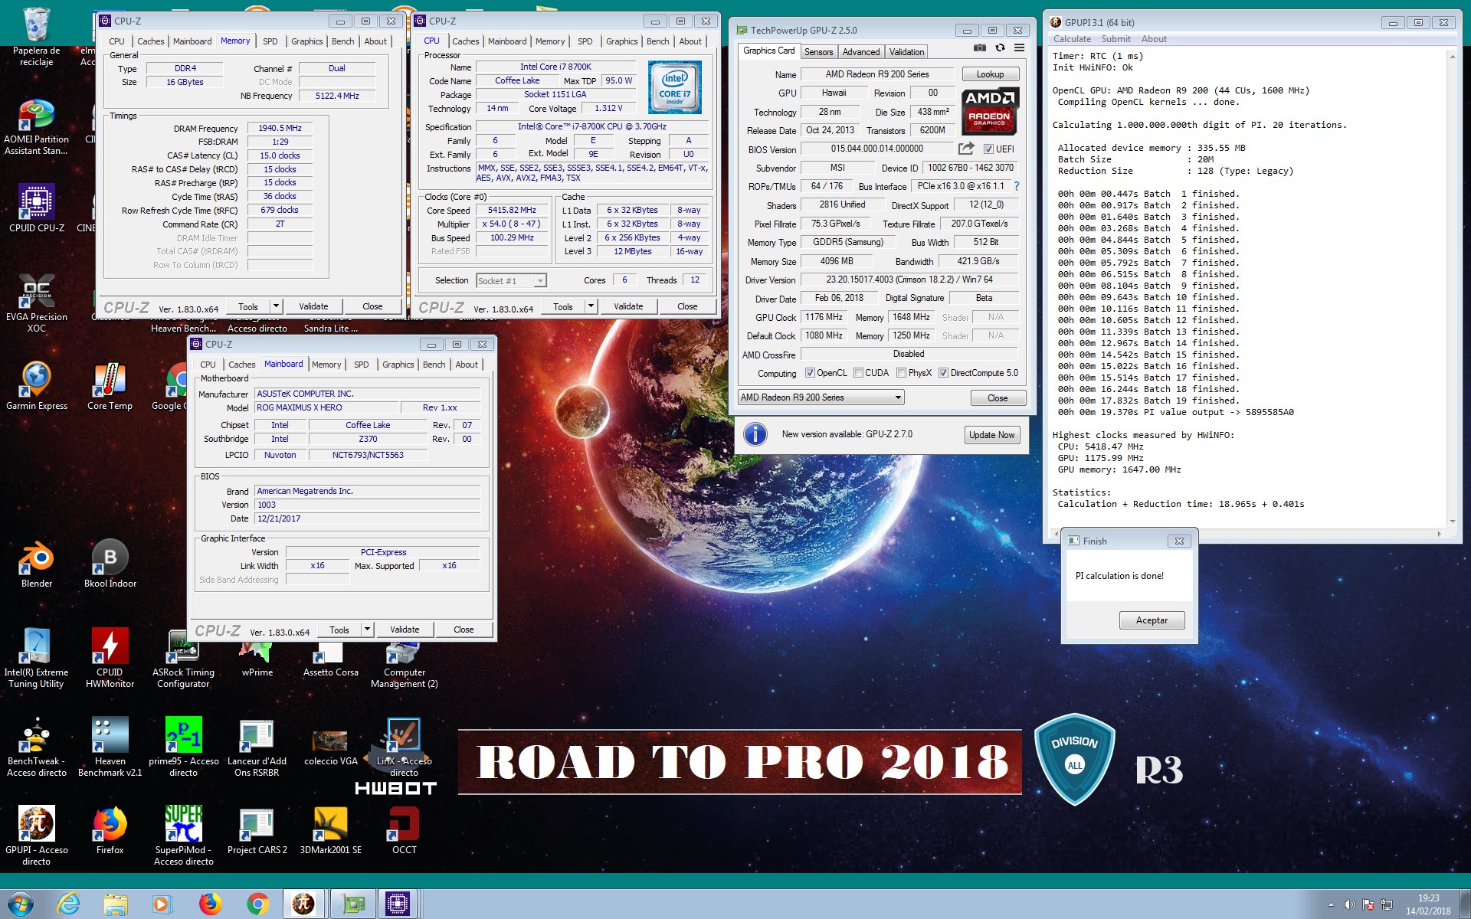Image resolution: width=1471 pixels, height=919 pixels.
Task: Switch to Sensors tab in GPU-Z
Action: pos(818,52)
